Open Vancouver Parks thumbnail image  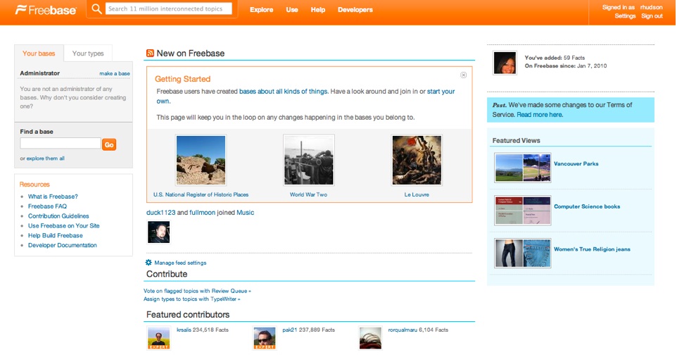(522, 168)
